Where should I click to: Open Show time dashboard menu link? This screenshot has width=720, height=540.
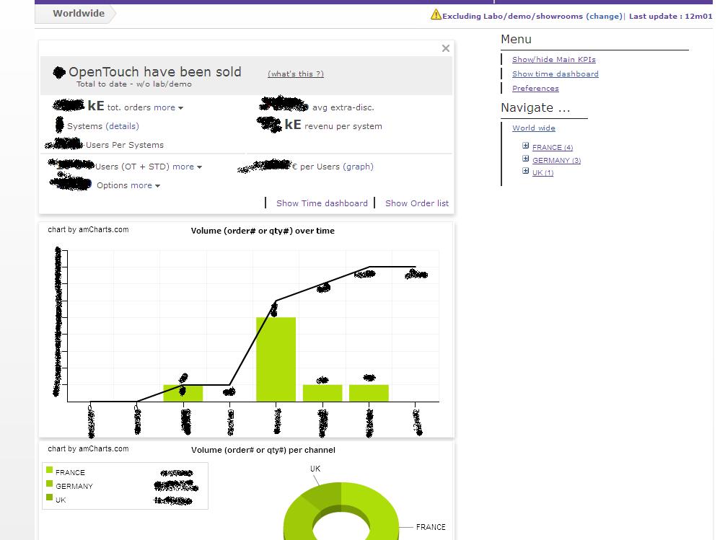click(556, 74)
